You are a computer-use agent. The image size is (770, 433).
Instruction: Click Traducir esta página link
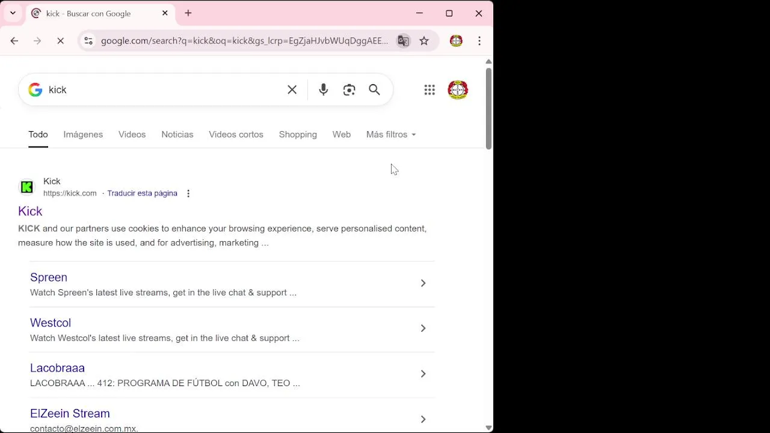click(142, 194)
